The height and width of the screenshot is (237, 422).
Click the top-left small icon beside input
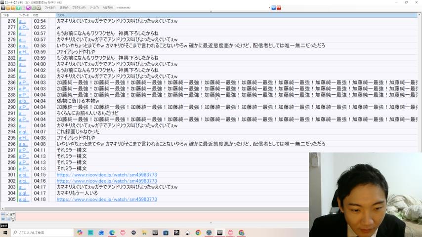[3, 214]
